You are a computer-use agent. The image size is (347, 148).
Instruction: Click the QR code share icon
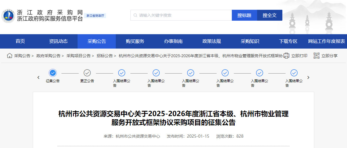[x=316, y=56]
